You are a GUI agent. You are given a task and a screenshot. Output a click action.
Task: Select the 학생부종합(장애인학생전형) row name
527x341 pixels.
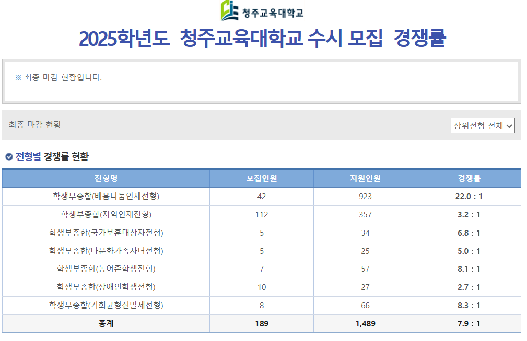tap(106, 287)
